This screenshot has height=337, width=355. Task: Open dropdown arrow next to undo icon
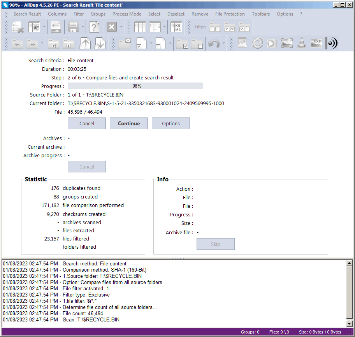pyautogui.click(x=224, y=43)
